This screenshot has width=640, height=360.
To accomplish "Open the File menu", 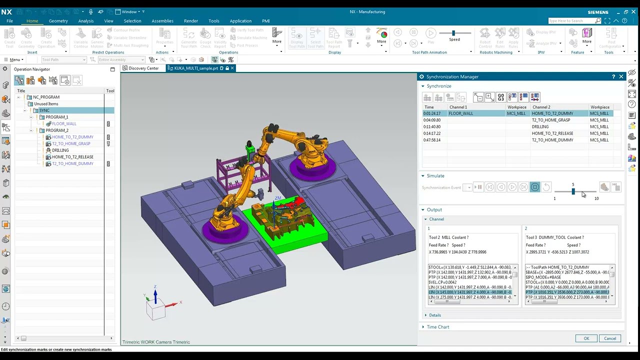I will click(x=9, y=21).
